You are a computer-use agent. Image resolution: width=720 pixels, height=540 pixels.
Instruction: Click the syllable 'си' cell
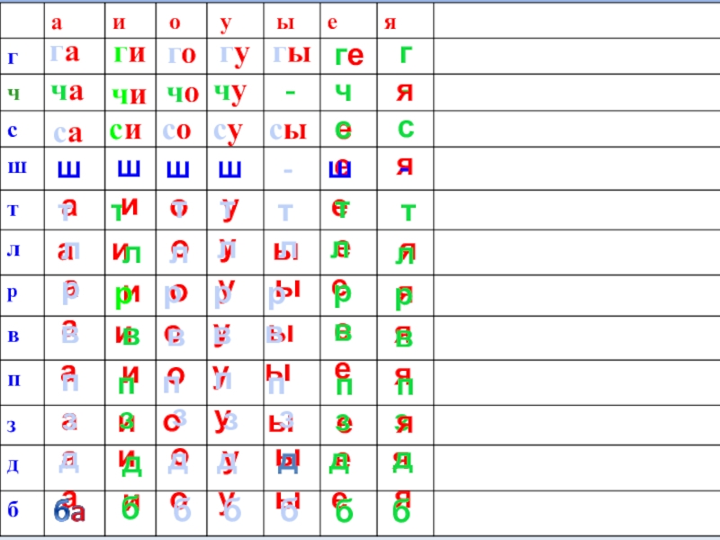(x=125, y=130)
